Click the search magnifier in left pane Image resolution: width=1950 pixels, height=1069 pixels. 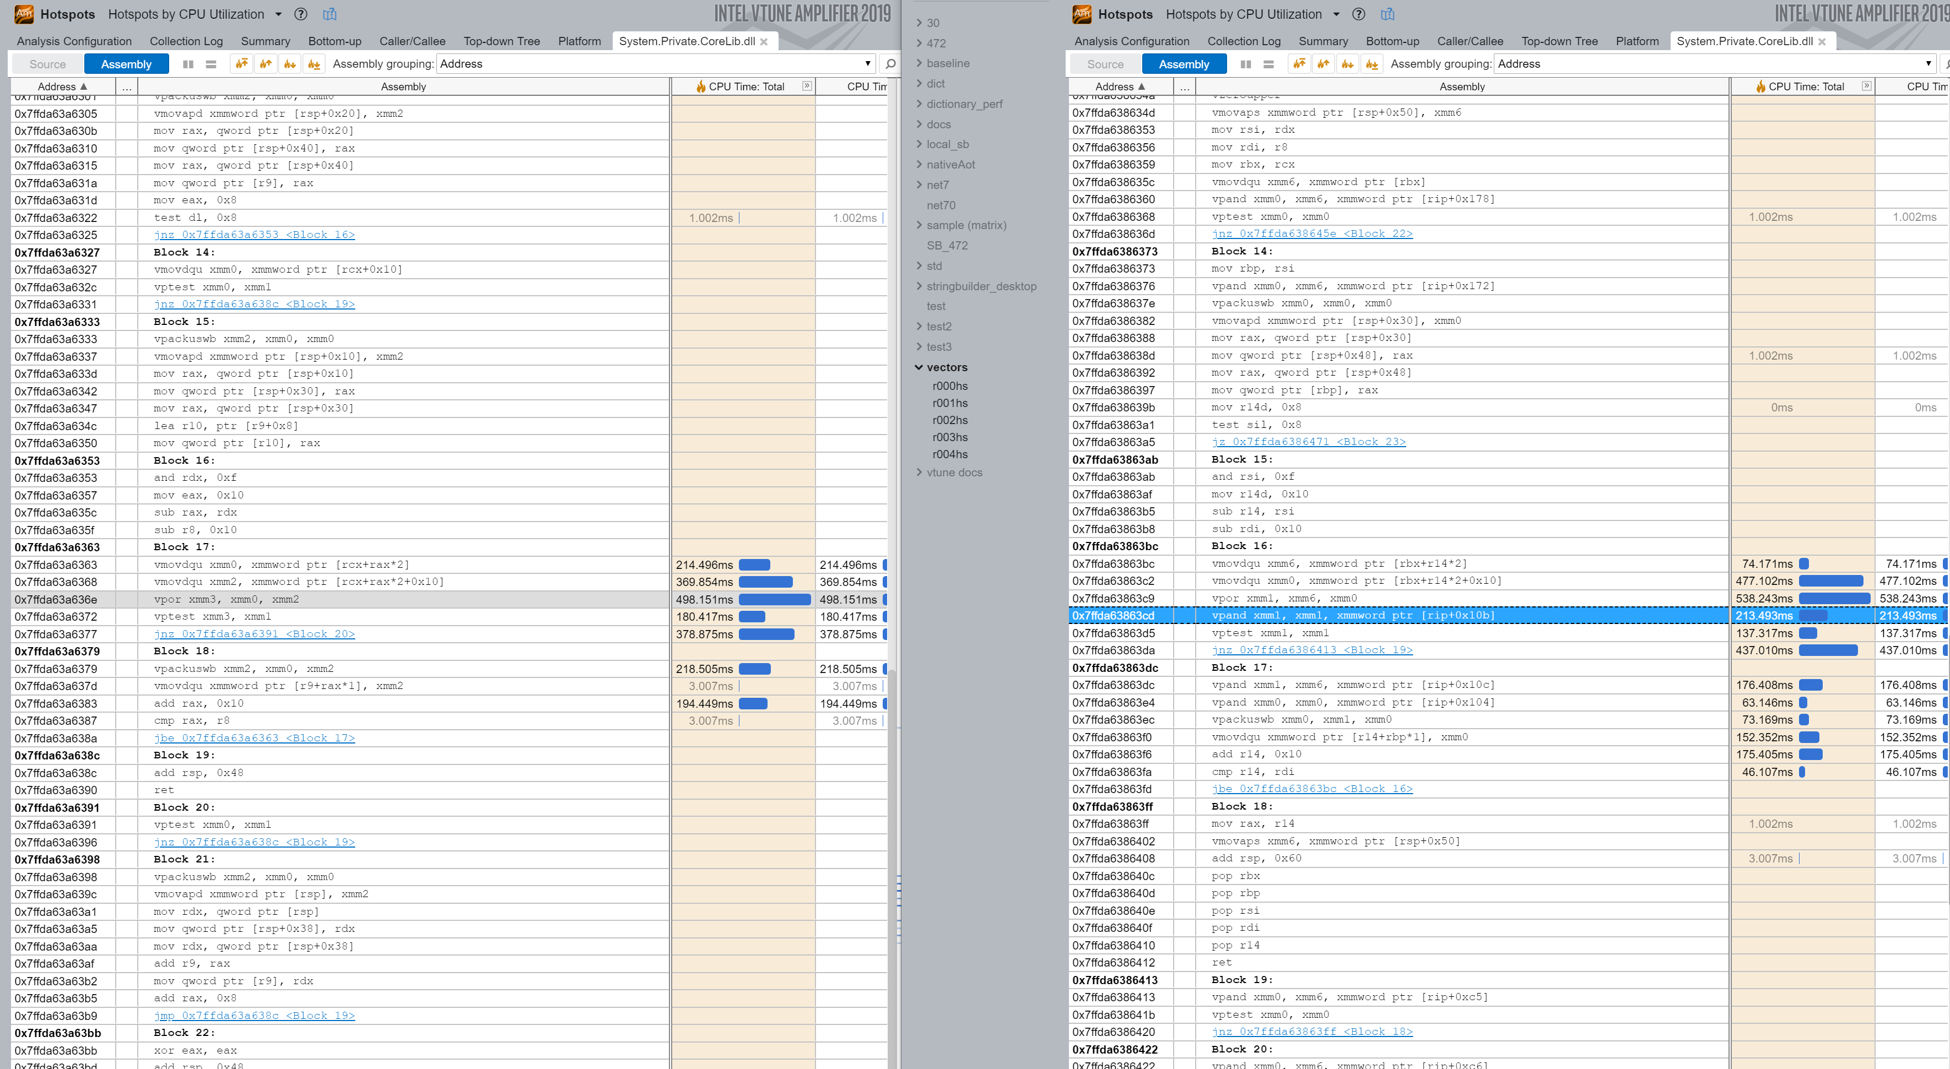pyautogui.click(x=890, y=64)
